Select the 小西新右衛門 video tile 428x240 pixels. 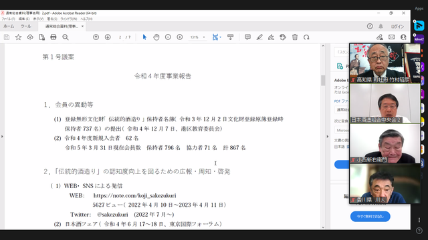click(x=385, y=144)
